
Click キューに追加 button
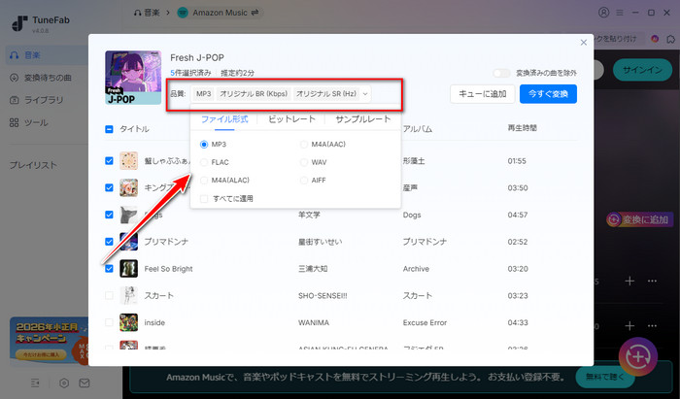[482, 94]
